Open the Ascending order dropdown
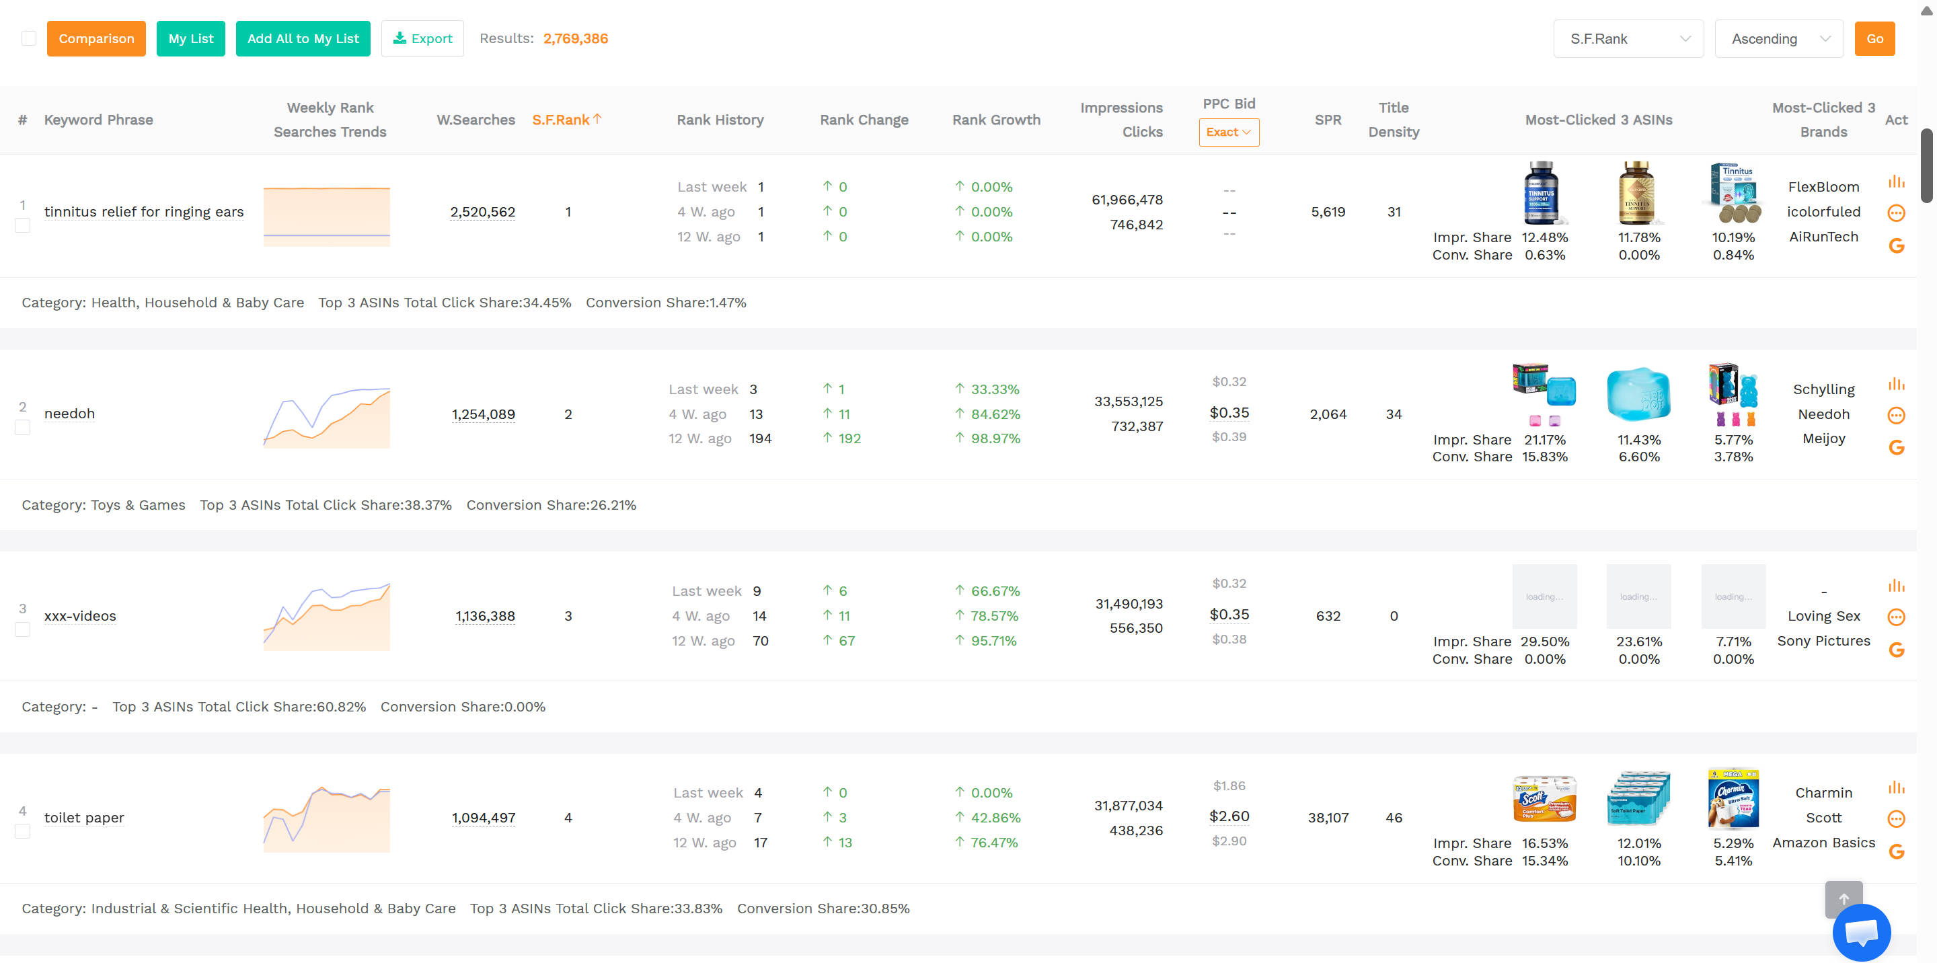The height and width of the screenshot is (963, 1937). coord(1779,38)
